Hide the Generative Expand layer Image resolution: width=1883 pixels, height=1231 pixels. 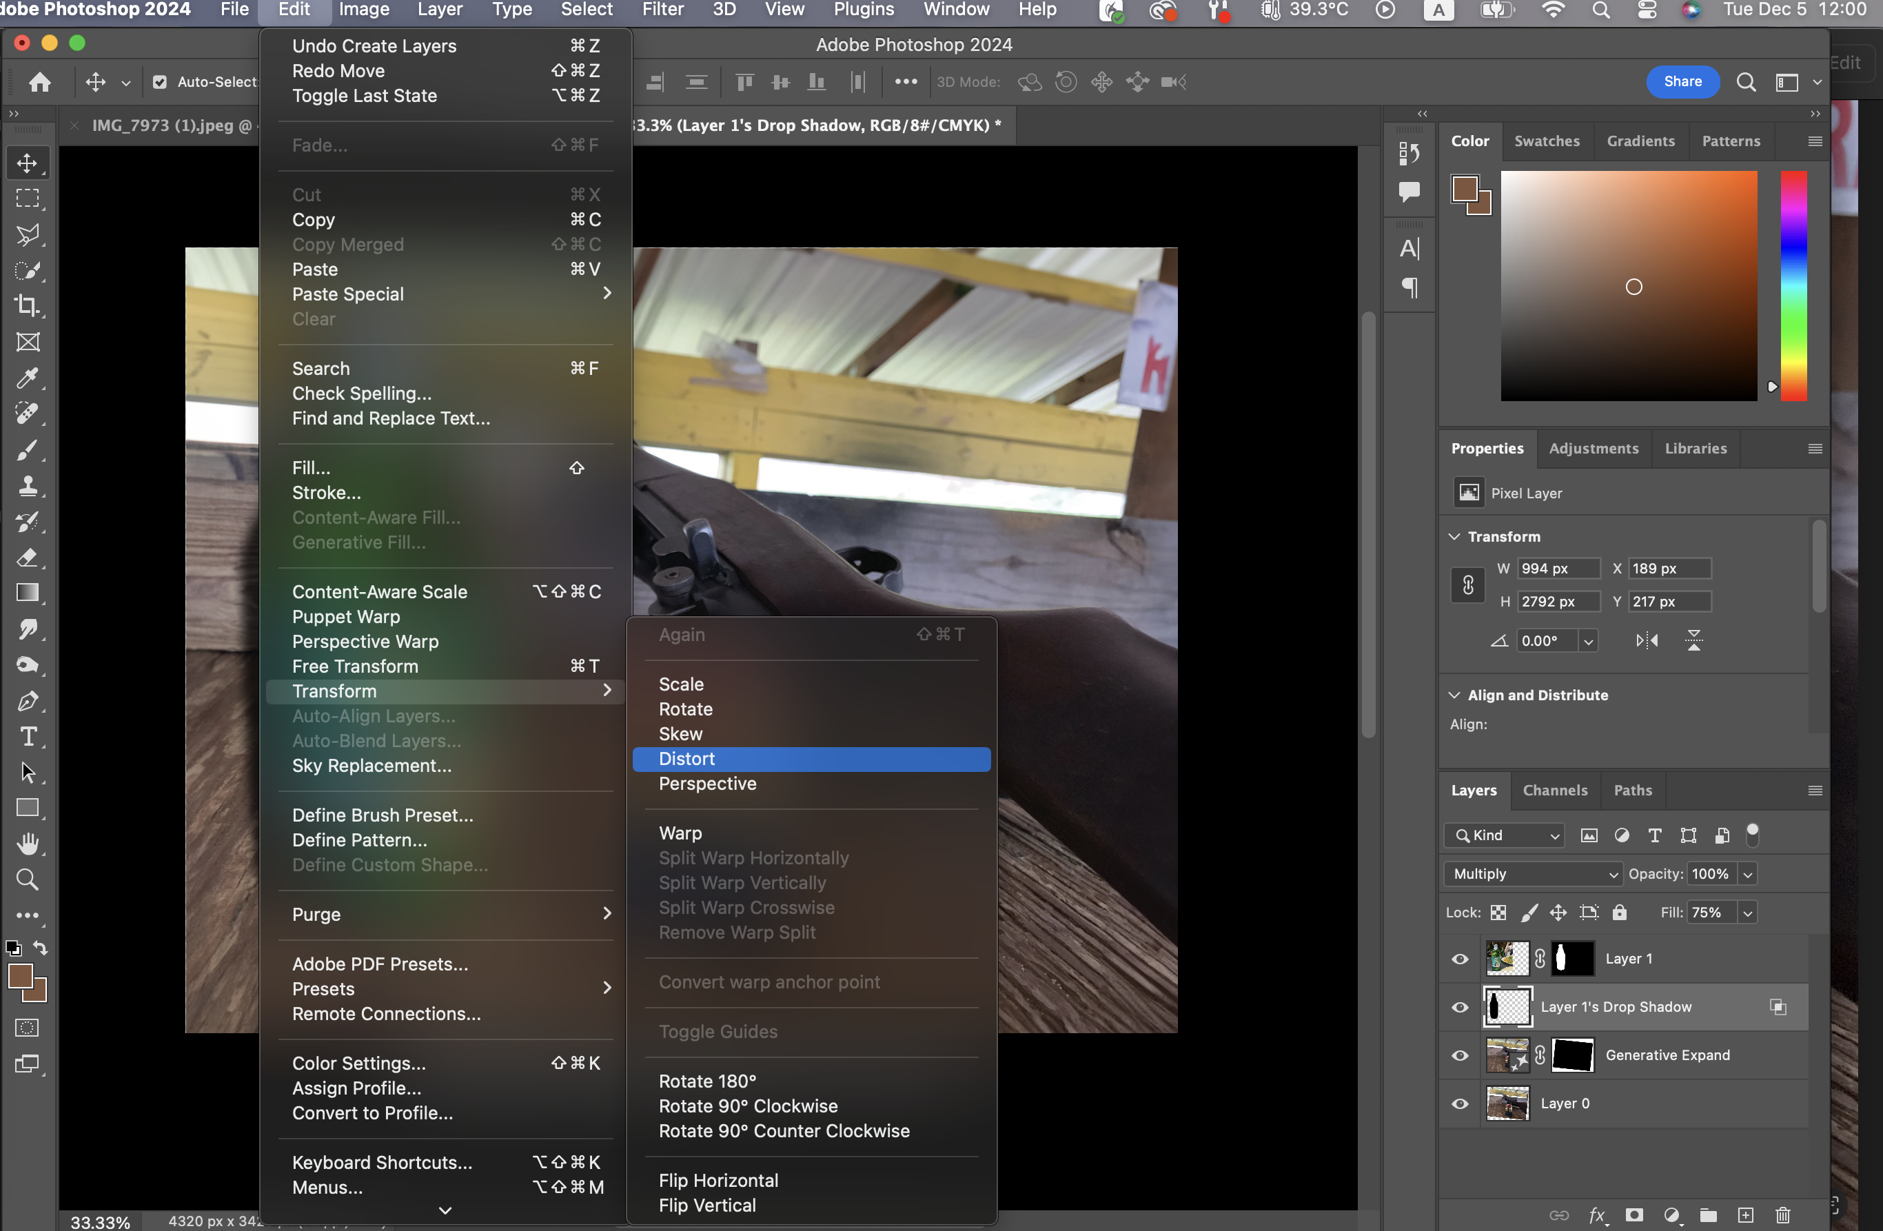(x=1460, y=1055)
